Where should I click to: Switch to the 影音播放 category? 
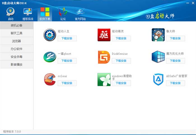tap(17, 65)
